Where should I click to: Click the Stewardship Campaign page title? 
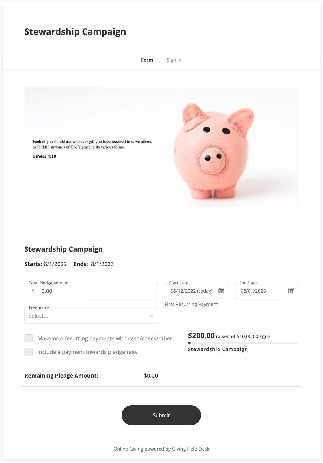coord(75,32)
